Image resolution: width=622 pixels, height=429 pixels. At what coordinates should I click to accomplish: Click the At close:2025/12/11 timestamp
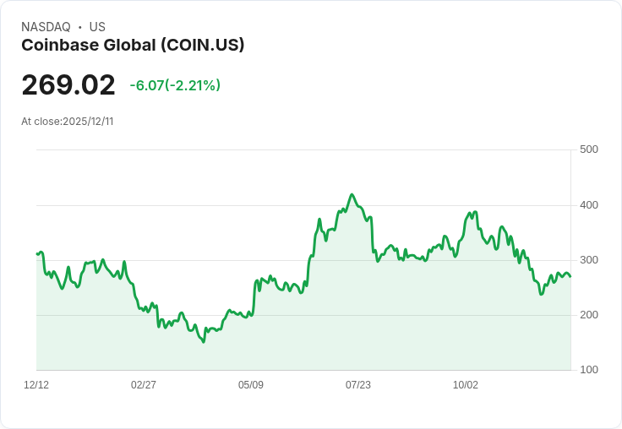tap(68, 122)
